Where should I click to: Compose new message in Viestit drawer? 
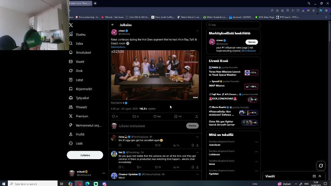tap(314, 176)
